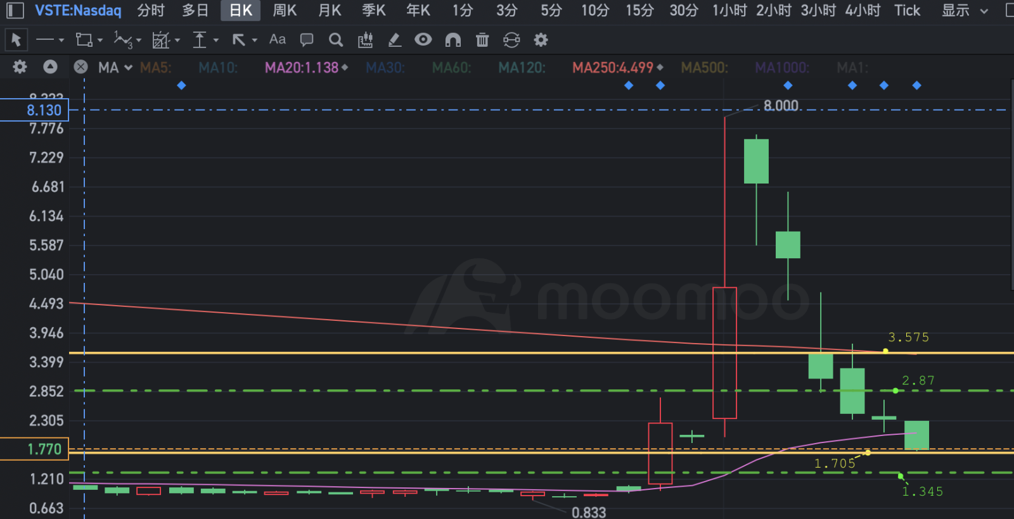The image size is (1014, 519).
Task: Toggle the MA1000 moving average line
Action: tap(782, 68)
